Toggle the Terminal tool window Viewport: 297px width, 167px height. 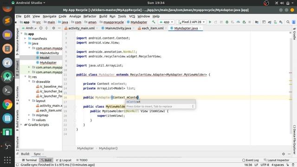(29, 160)
